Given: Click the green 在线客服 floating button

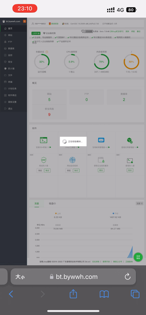Looking at the screenshot, I should click(x=138, y=257).
